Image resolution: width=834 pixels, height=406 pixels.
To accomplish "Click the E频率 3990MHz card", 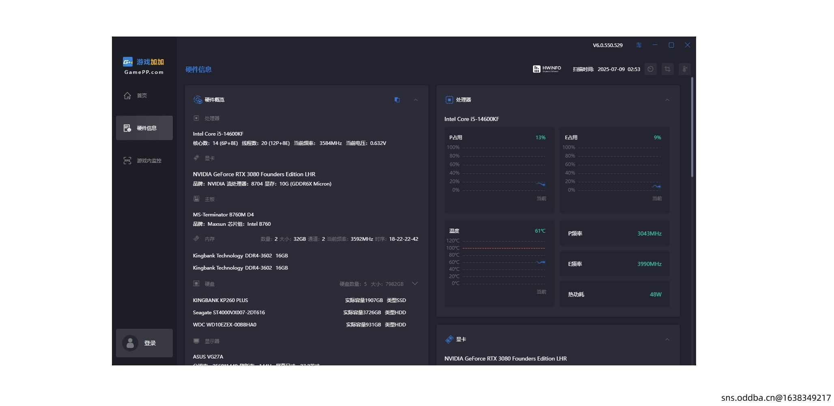I will coord(615,264).
